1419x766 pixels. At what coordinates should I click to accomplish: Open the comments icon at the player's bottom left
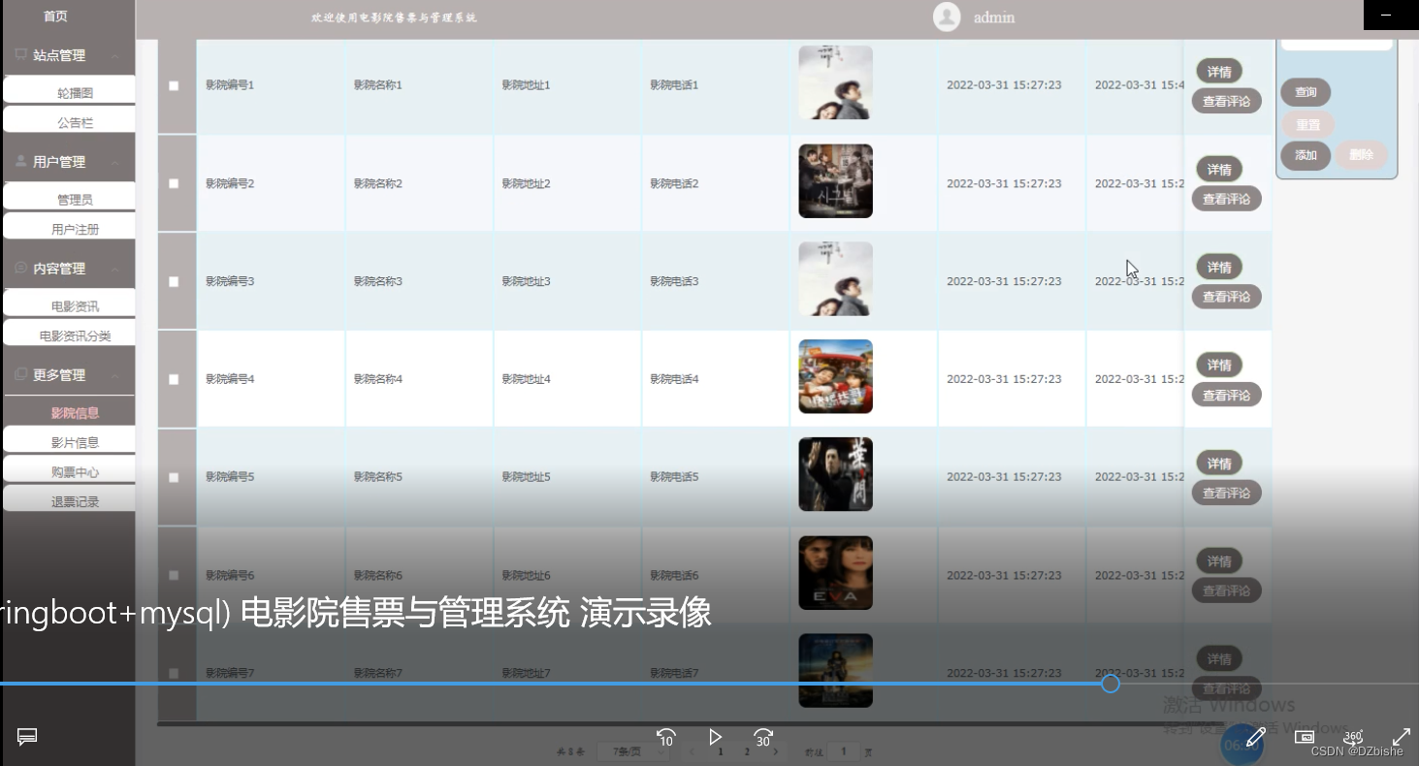(x=27, y=737)
